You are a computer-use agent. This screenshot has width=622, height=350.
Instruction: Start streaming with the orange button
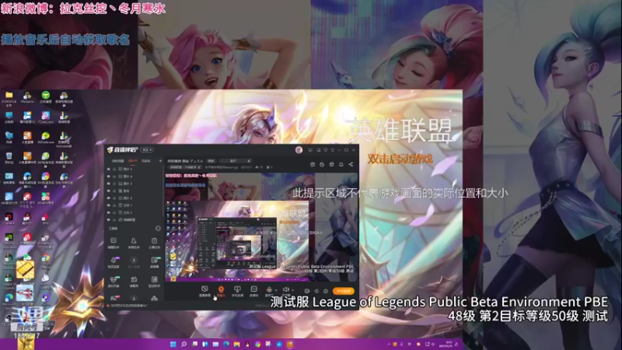pos(344,291)
